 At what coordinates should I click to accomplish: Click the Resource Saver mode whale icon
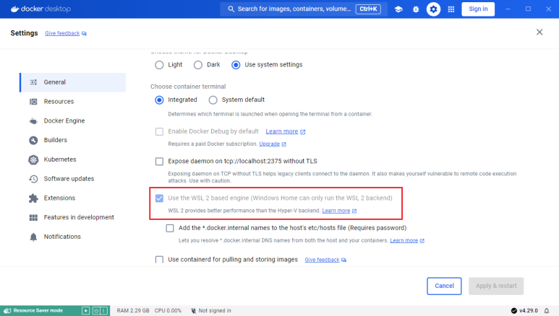coord(7,311)
